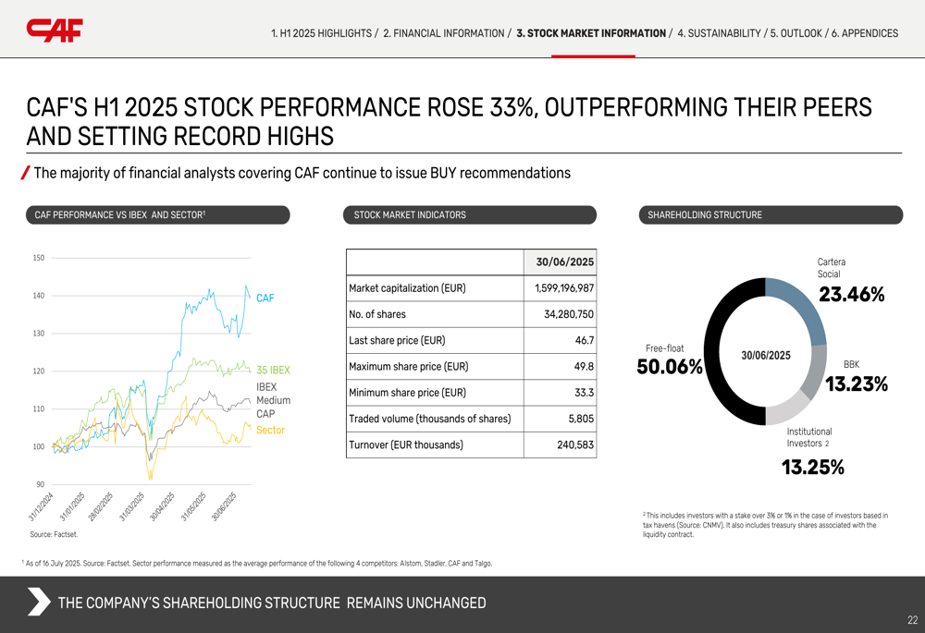The height and width of the screenshot is (633, 925).
Task: Jump to the Sustainability section
Action: click(x=719, y=33)
